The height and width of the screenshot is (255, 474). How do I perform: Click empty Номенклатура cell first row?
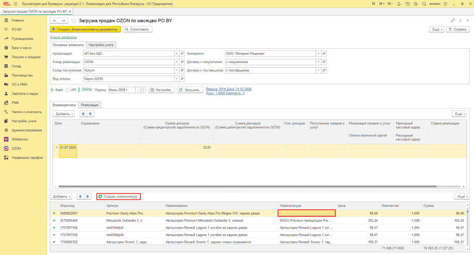point(306,213)
